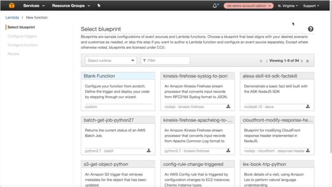Click the 'nodejs6.10 · alexa' tag text
The width and height of the screenshot is (332, 187).
click(259, 106)
